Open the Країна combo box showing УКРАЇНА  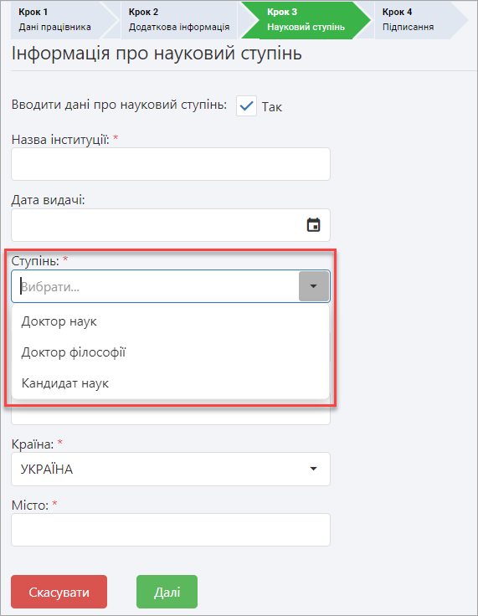point(171,469)
